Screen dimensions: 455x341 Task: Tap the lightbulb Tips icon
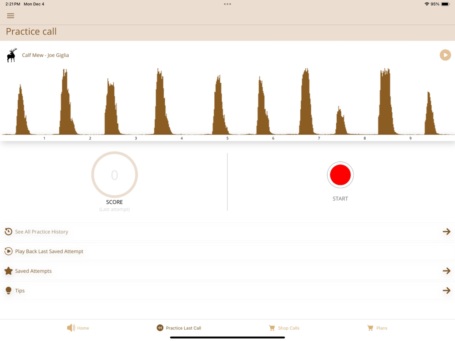tap(8, 291)
